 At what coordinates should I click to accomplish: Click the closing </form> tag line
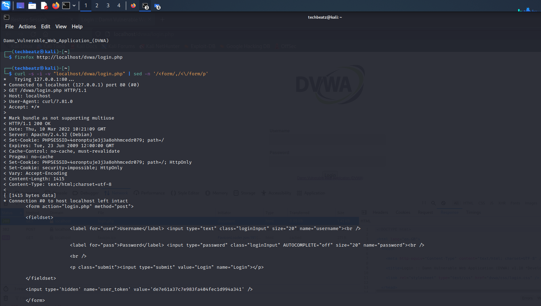tap(35, 300)
